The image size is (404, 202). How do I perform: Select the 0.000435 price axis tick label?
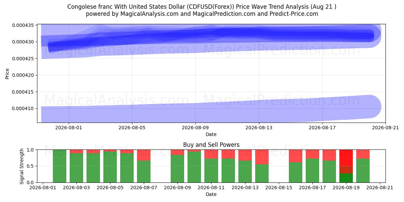(x=23, y=26)
